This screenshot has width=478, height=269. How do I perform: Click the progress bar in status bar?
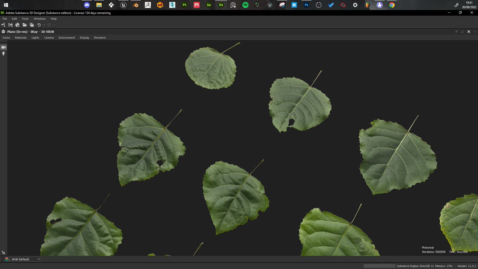point(379,266)
